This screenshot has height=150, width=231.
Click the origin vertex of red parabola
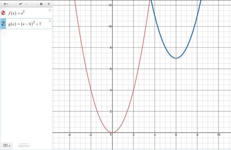(x=112, y=132)
